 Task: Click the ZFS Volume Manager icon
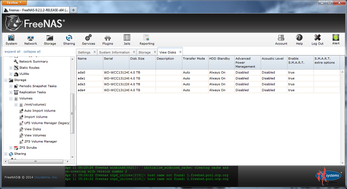[x=21, y=141]
